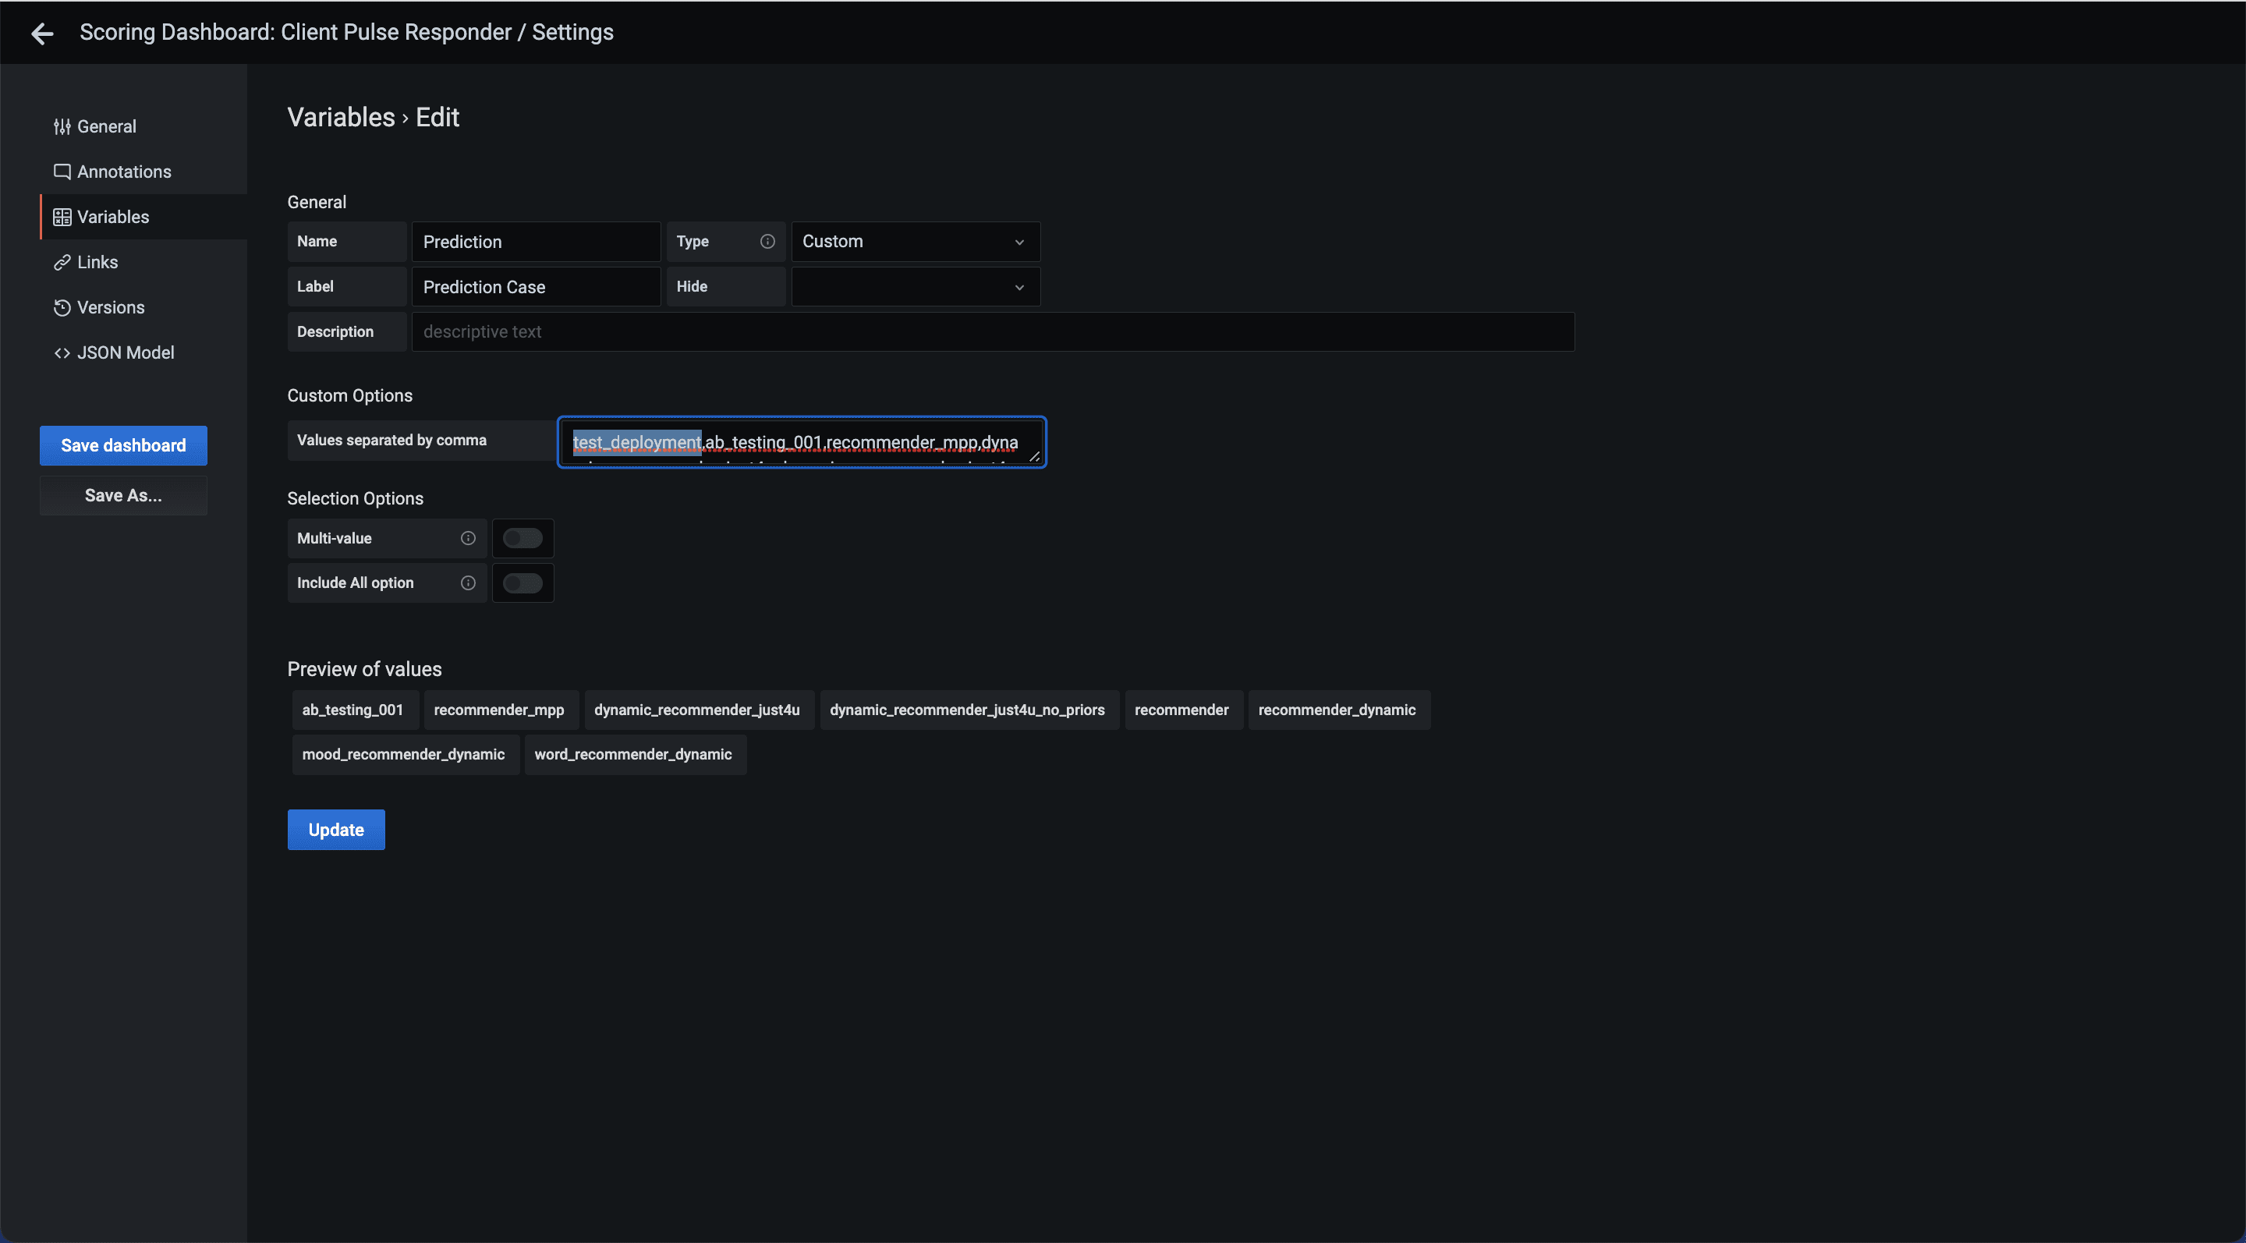Open the Annotations section

123,171
